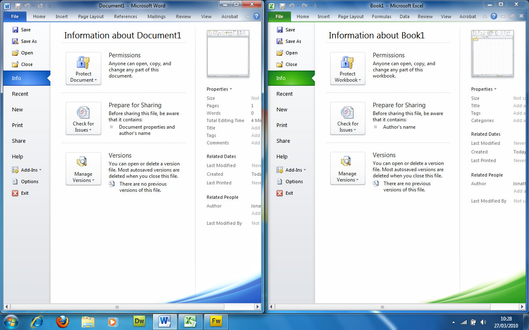Click Close in Excel backstage sidebar
The width and height of the screenshot is (529, 330).
(291, 64)
